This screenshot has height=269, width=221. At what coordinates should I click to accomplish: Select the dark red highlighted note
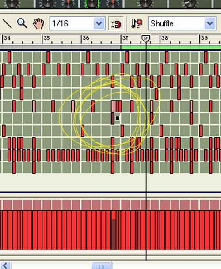[113, 118]
